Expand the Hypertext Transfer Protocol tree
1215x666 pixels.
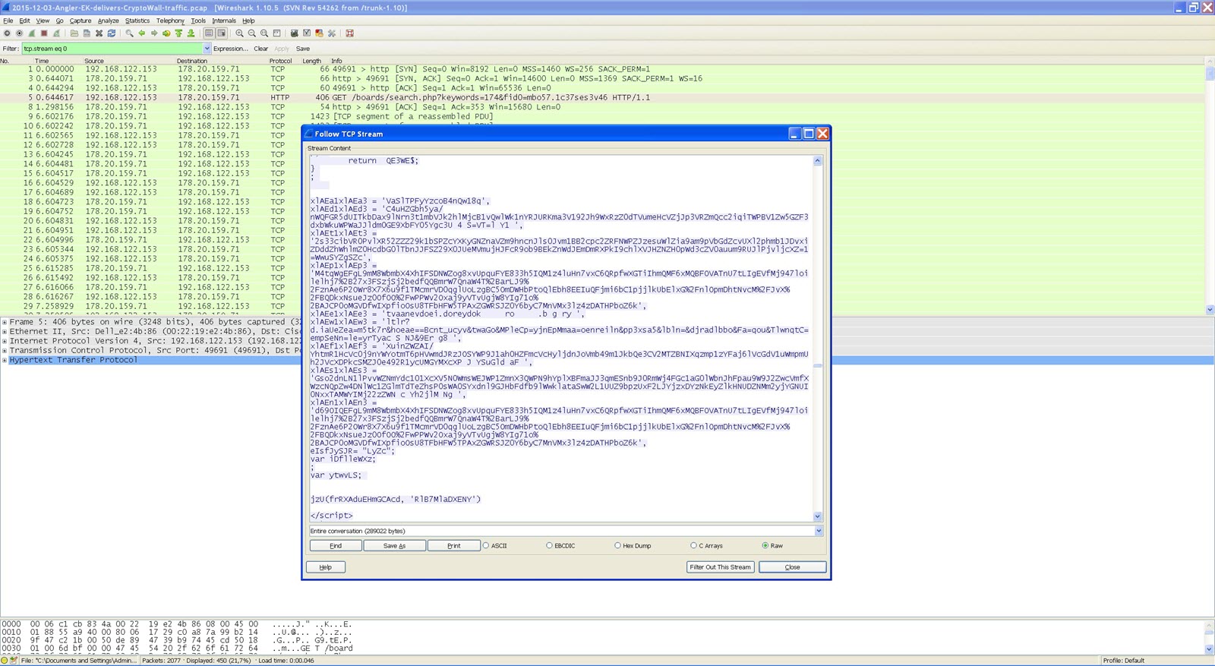(x=5, y=360)
